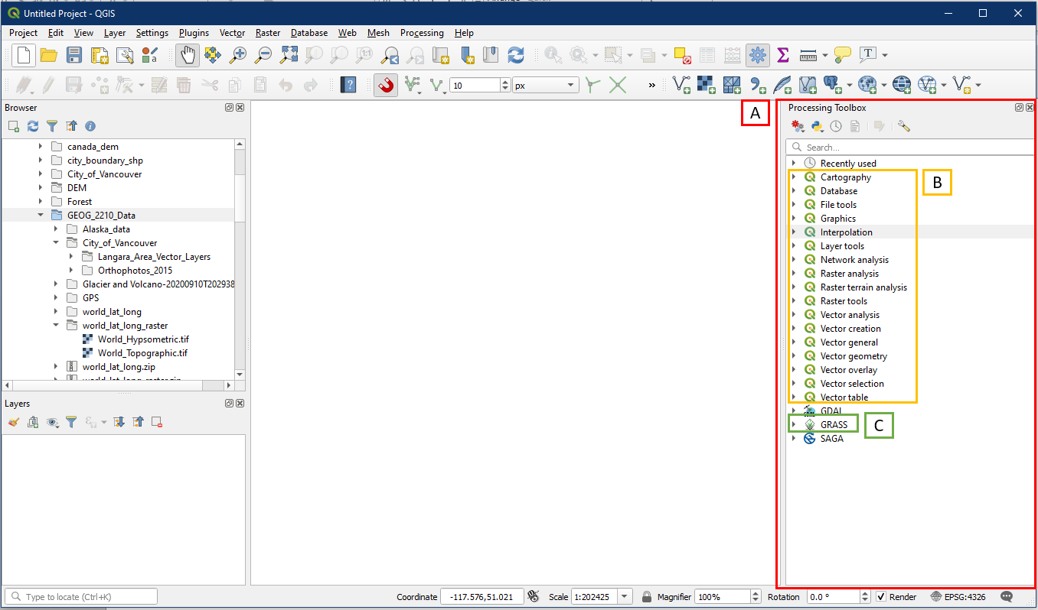Toggle the Processing Toolbox gear button
The image size is (1038, 610).
(758, 55)
